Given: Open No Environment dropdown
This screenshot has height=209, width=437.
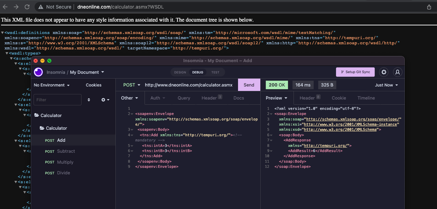Looking at the screenshot, I should click(x=52, y=85).
